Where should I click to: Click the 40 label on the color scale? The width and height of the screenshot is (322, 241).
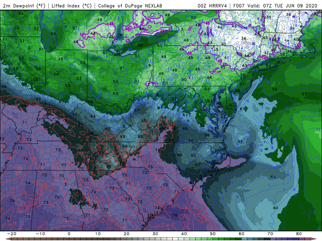(184, 234)
